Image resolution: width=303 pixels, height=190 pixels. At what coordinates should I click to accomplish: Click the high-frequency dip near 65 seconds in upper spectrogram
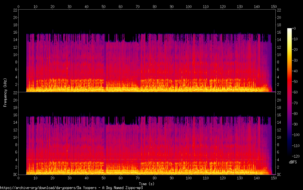129,39
